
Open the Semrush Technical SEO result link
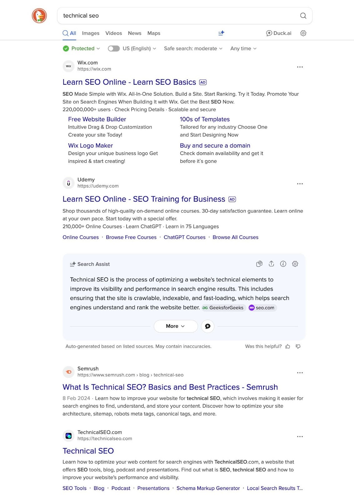[170, 387]
